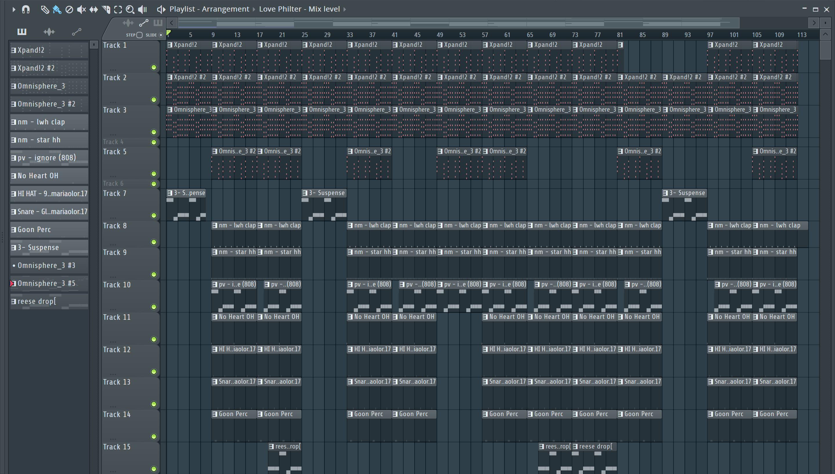Select the Omnisphere_3 #5 pattern
835x474 pixels.
coord(49,284)
